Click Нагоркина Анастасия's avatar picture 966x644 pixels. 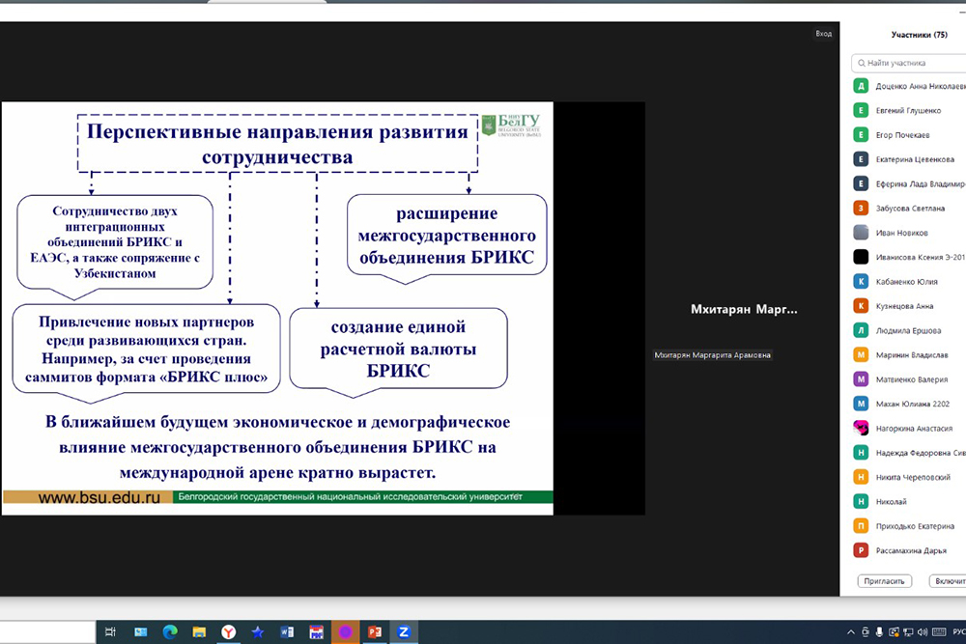[861, 428]
